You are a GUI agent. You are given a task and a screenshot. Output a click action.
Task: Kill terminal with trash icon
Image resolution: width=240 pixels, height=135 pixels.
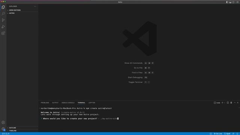(x=231, y=103)
